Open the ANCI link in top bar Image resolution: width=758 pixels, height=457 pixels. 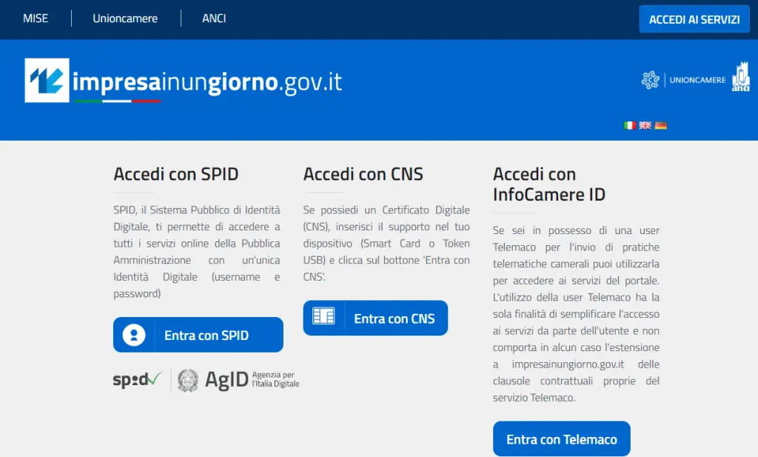click(x=214, y=19)
